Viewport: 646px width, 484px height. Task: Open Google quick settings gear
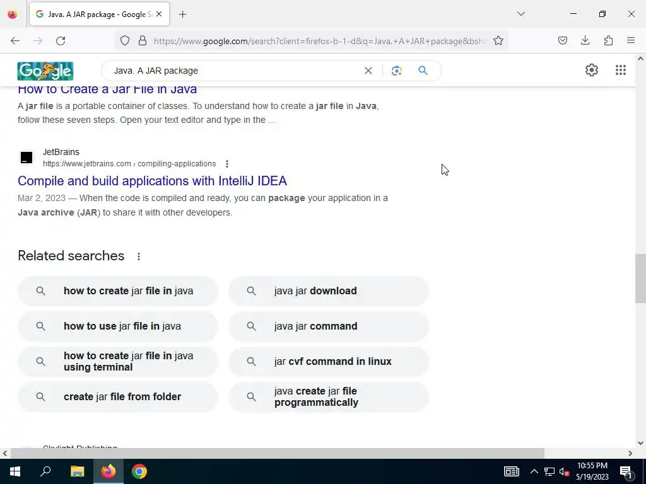click(592, 70)
